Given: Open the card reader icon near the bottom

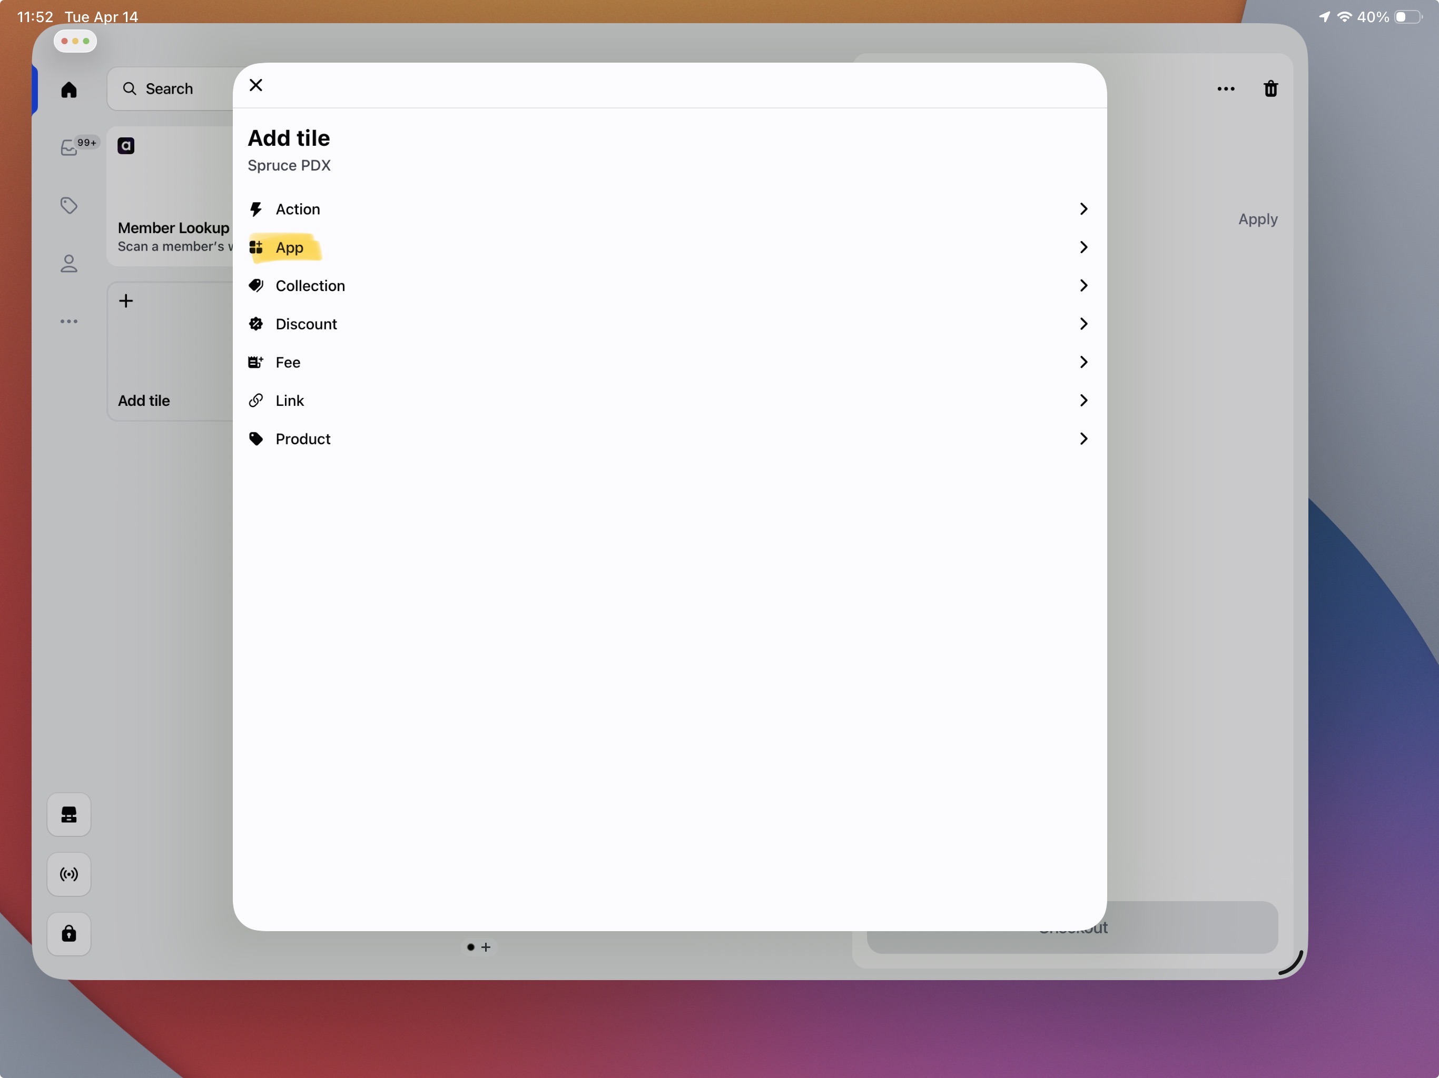Looking at the screenshot, I should (x=68, y=815).
